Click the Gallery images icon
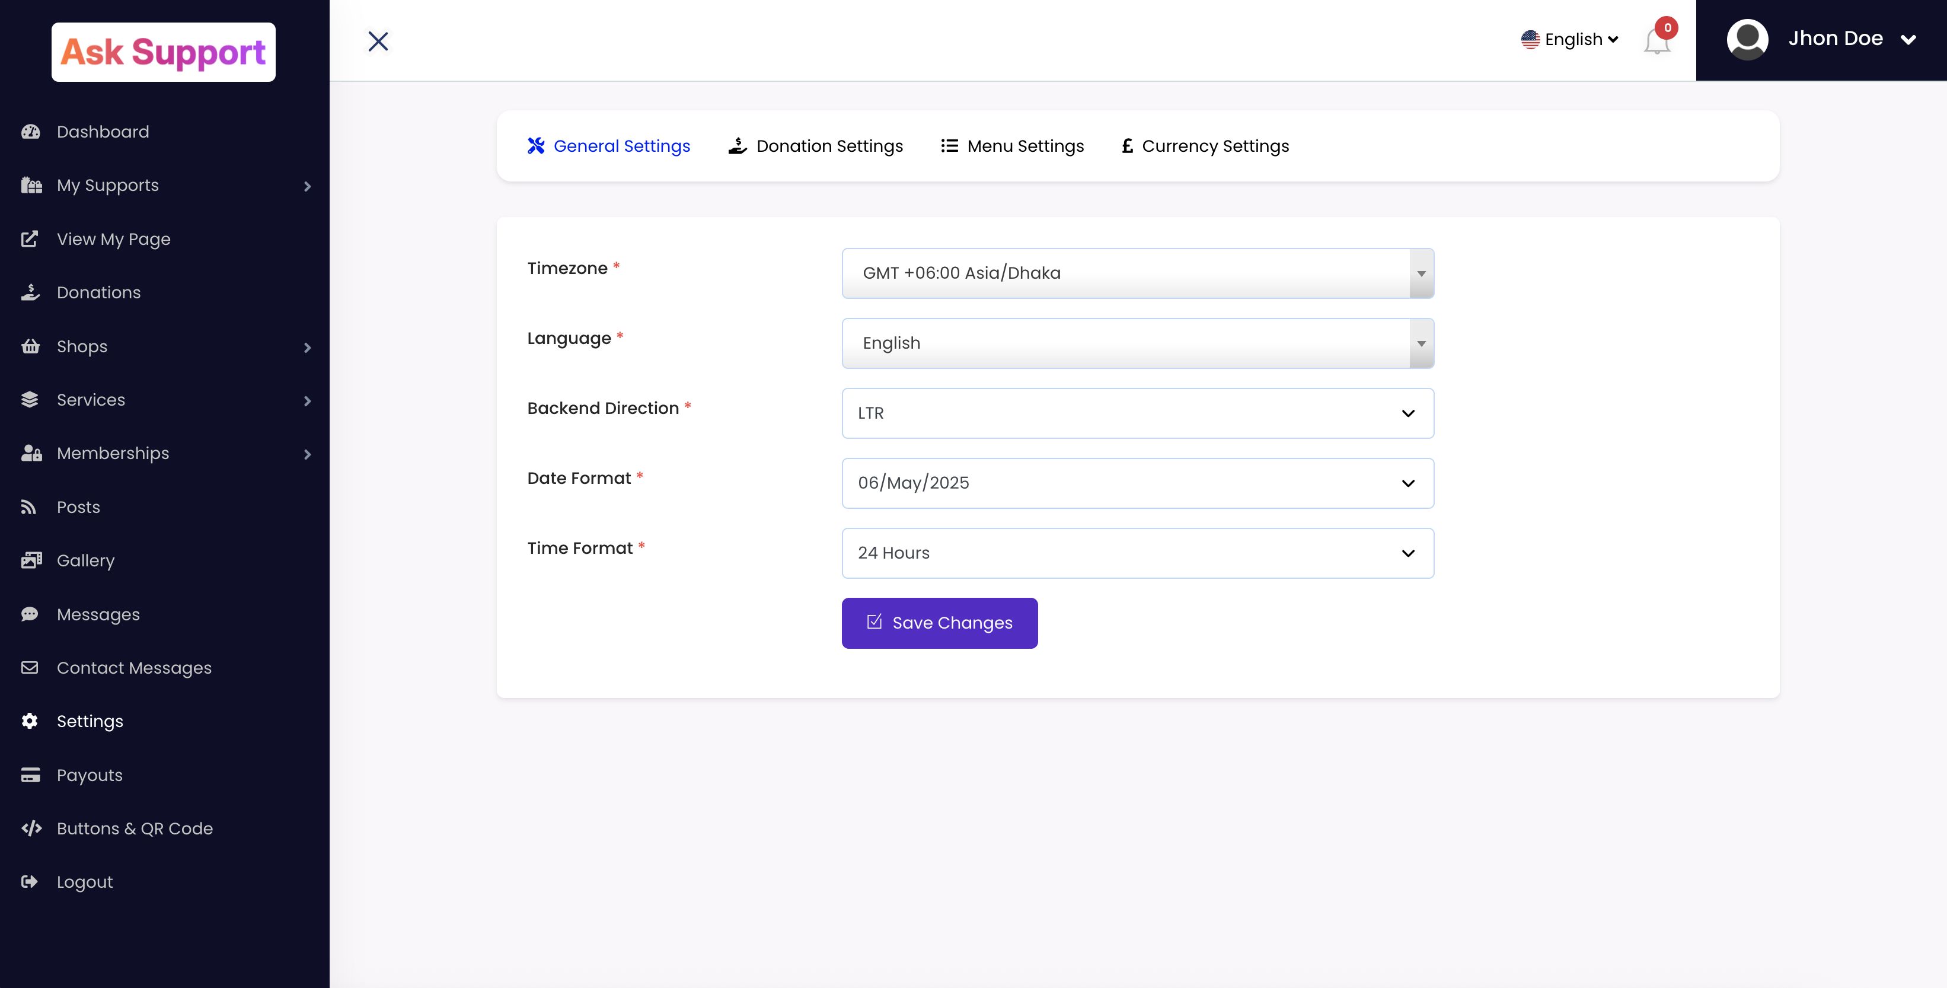The width and height of the screenshot is (1947, 988). [31, 560]
